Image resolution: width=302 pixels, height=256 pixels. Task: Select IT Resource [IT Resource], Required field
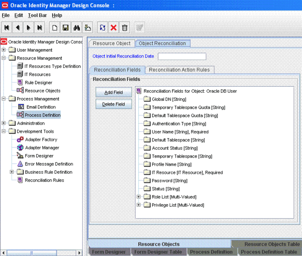pyautogui.click(x=187, y=172)
